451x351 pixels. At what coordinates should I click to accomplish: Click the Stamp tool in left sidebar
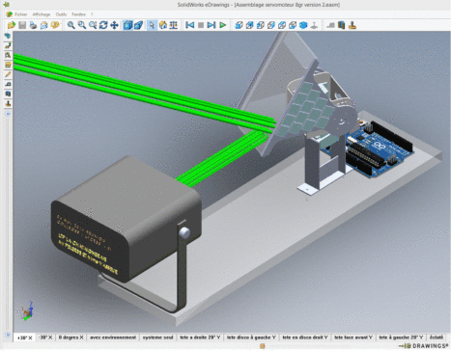tap(8, 103)
